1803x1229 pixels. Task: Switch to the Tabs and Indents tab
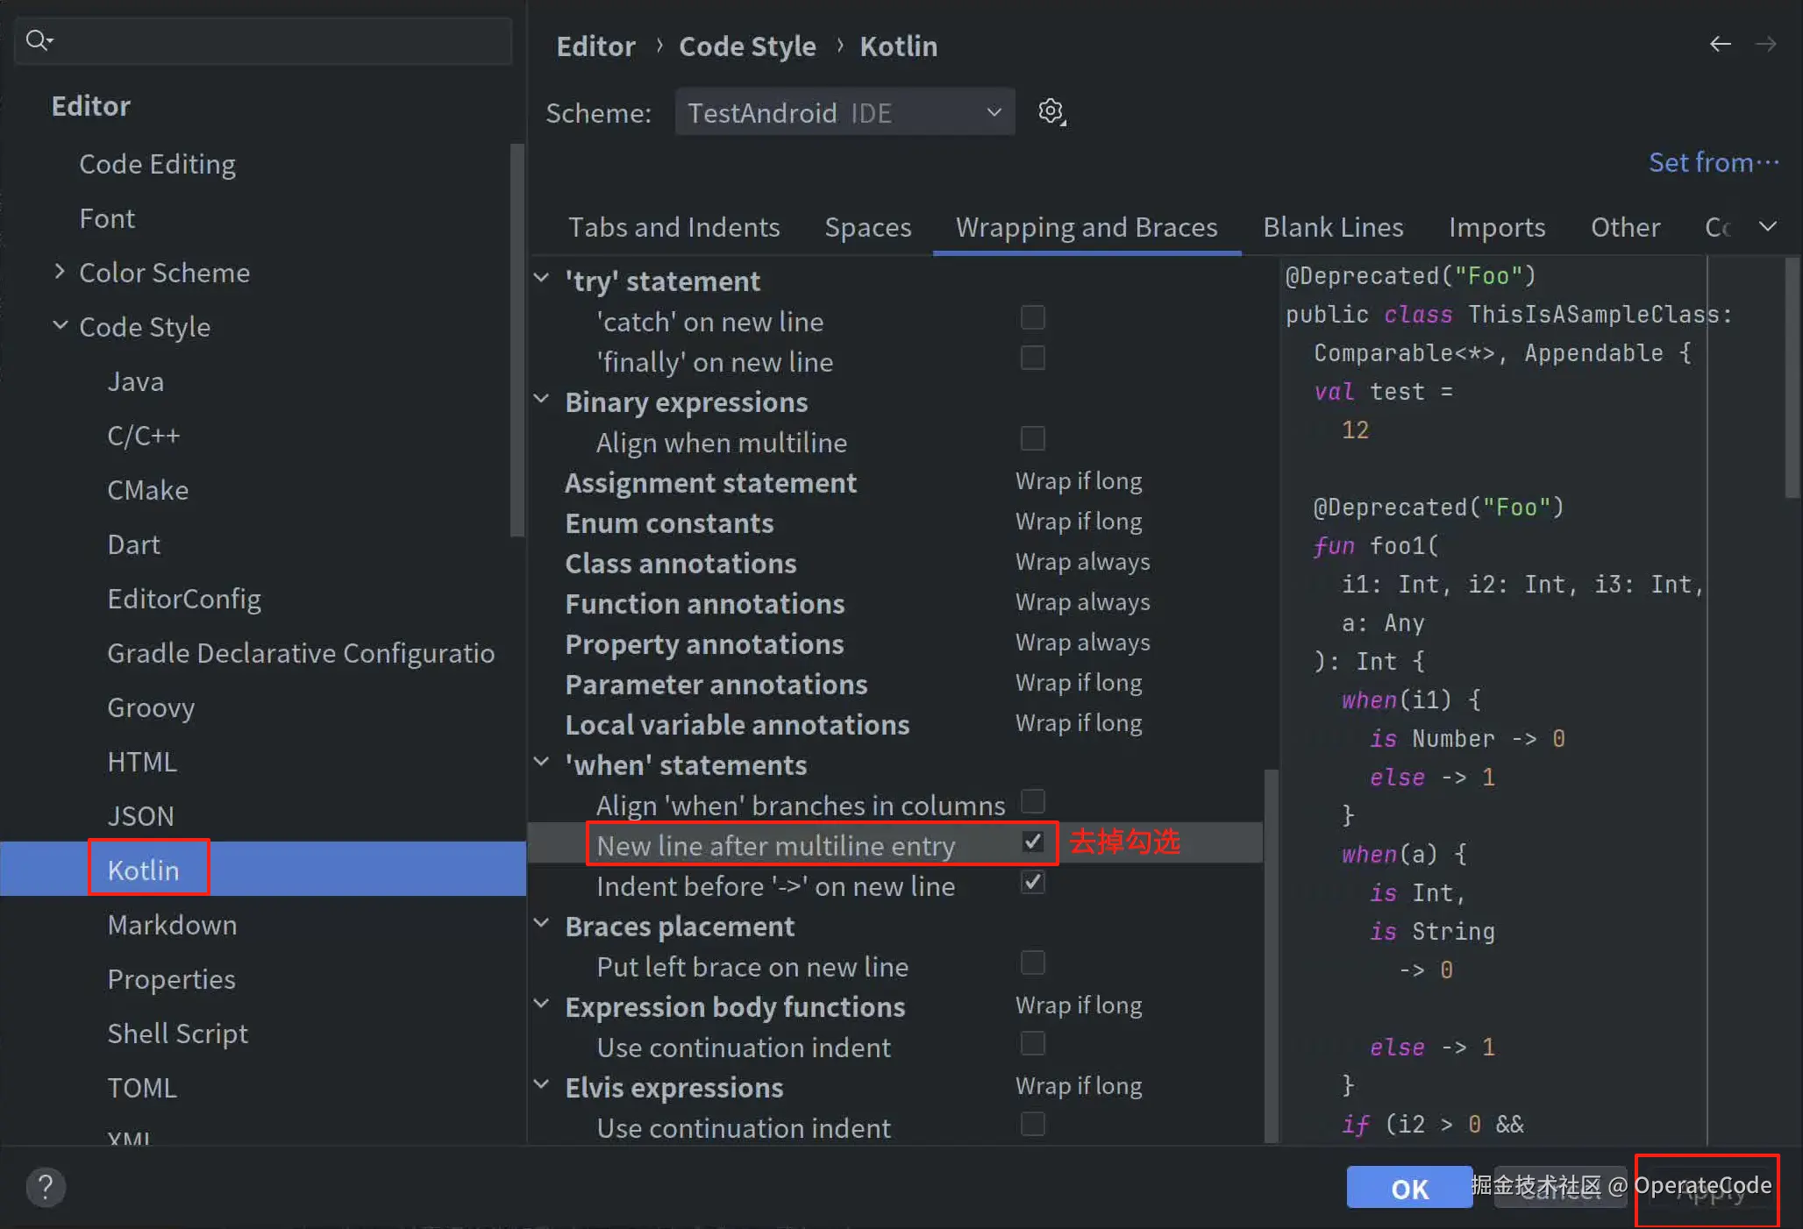(x=673, y=227)
